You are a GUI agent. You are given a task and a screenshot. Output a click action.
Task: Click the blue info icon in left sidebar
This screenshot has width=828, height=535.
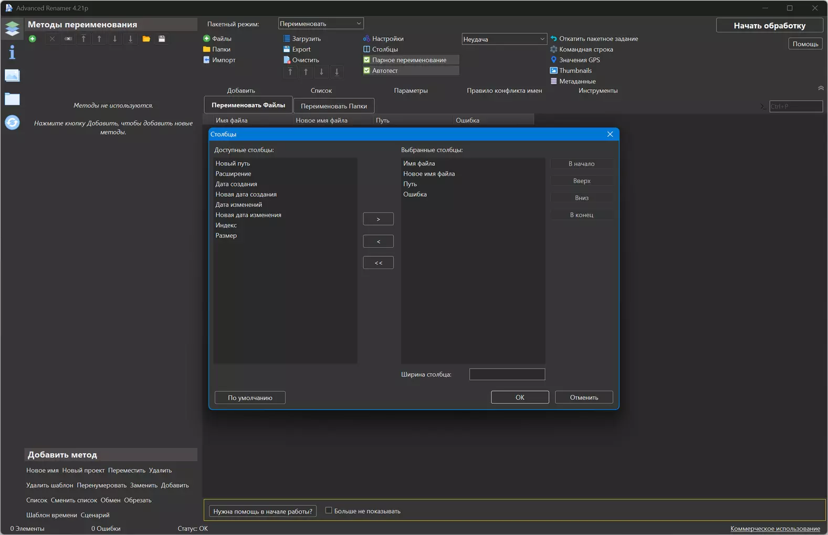(x=12, y=52)
